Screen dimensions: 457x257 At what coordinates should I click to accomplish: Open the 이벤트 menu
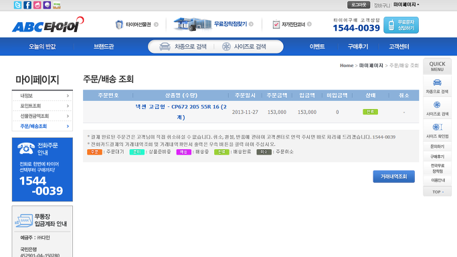pos(317,47)
